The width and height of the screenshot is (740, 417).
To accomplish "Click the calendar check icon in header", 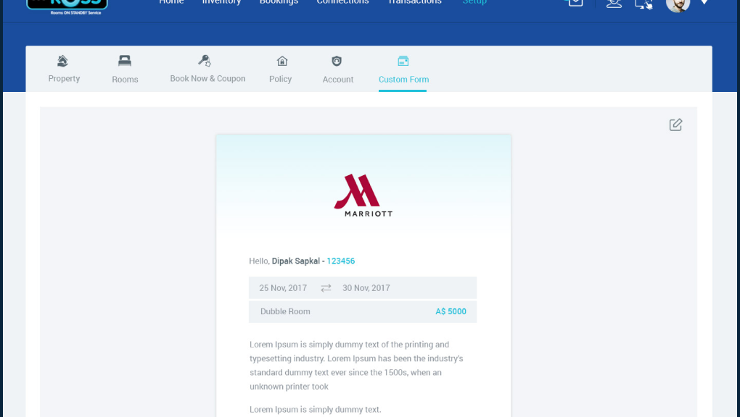I will point(575,2).
